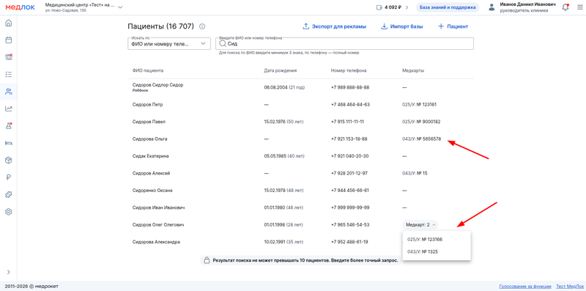586x291 pixels.
Task: Open the patients people icon in sidebar
Action: click(x=8, y=92)
